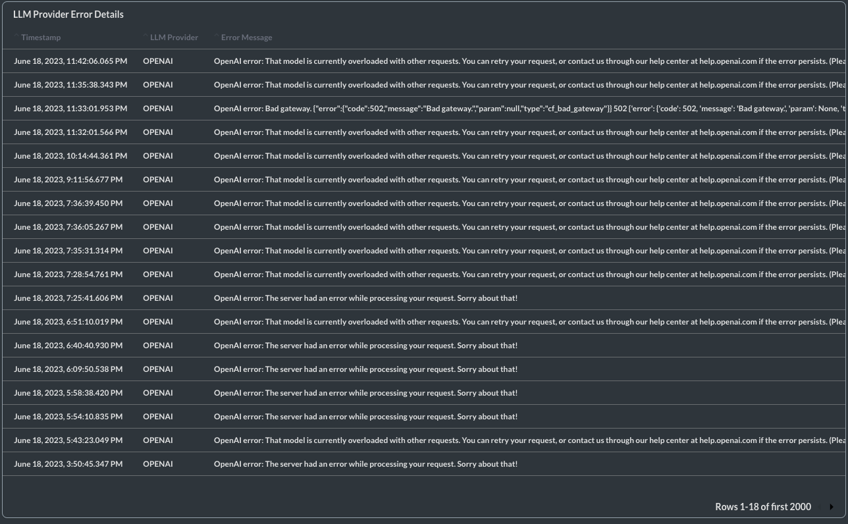Click the server error message at 7:25:41.606 PM

click(365, 298)
